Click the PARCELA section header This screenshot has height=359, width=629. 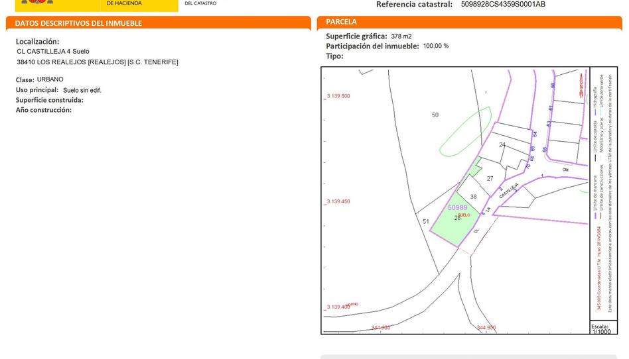coord(341,22)
